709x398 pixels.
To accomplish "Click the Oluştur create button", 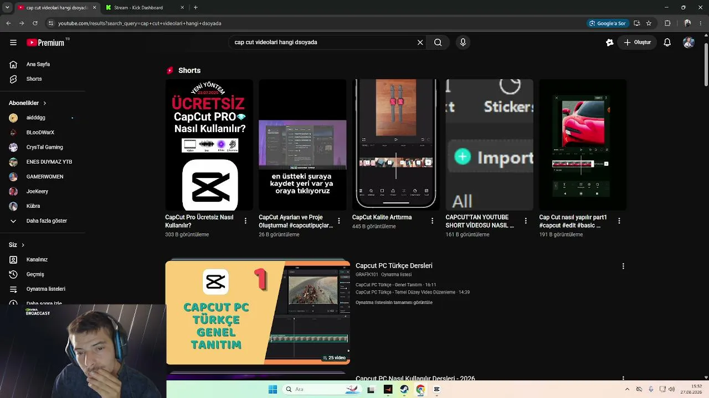I will 637,43.
